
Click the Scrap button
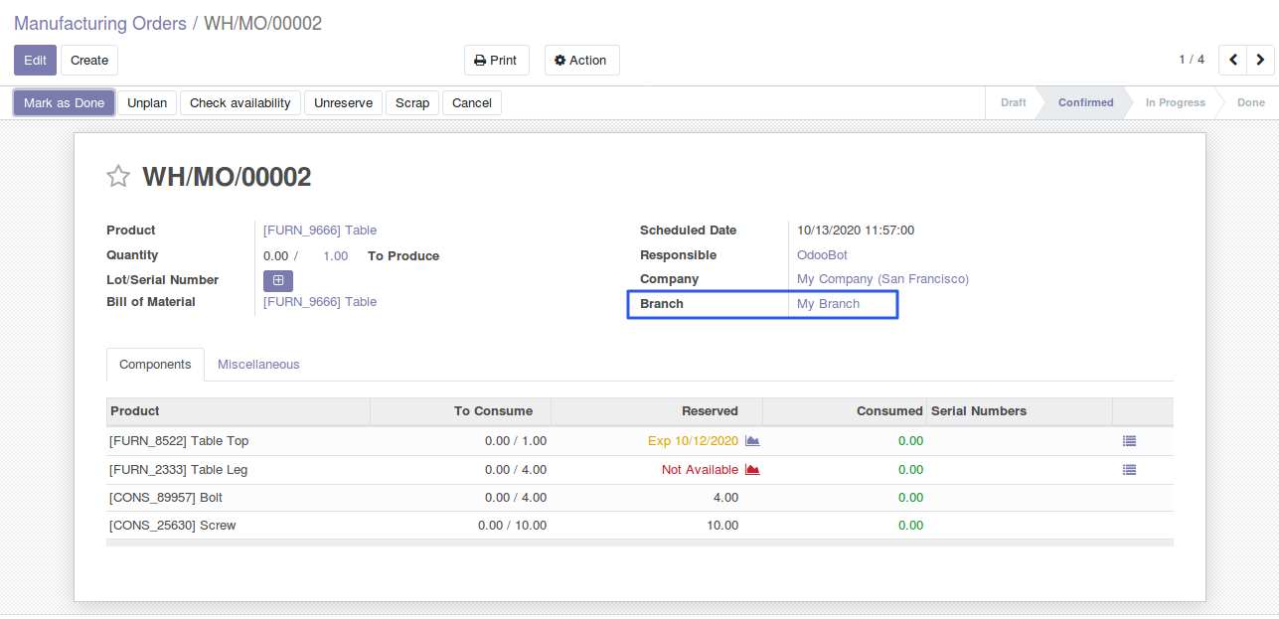click(x=412, y=103)
